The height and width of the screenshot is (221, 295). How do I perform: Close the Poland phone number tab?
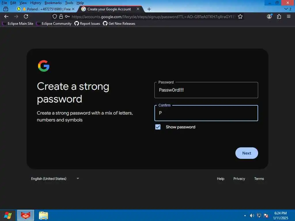[73, 9]
